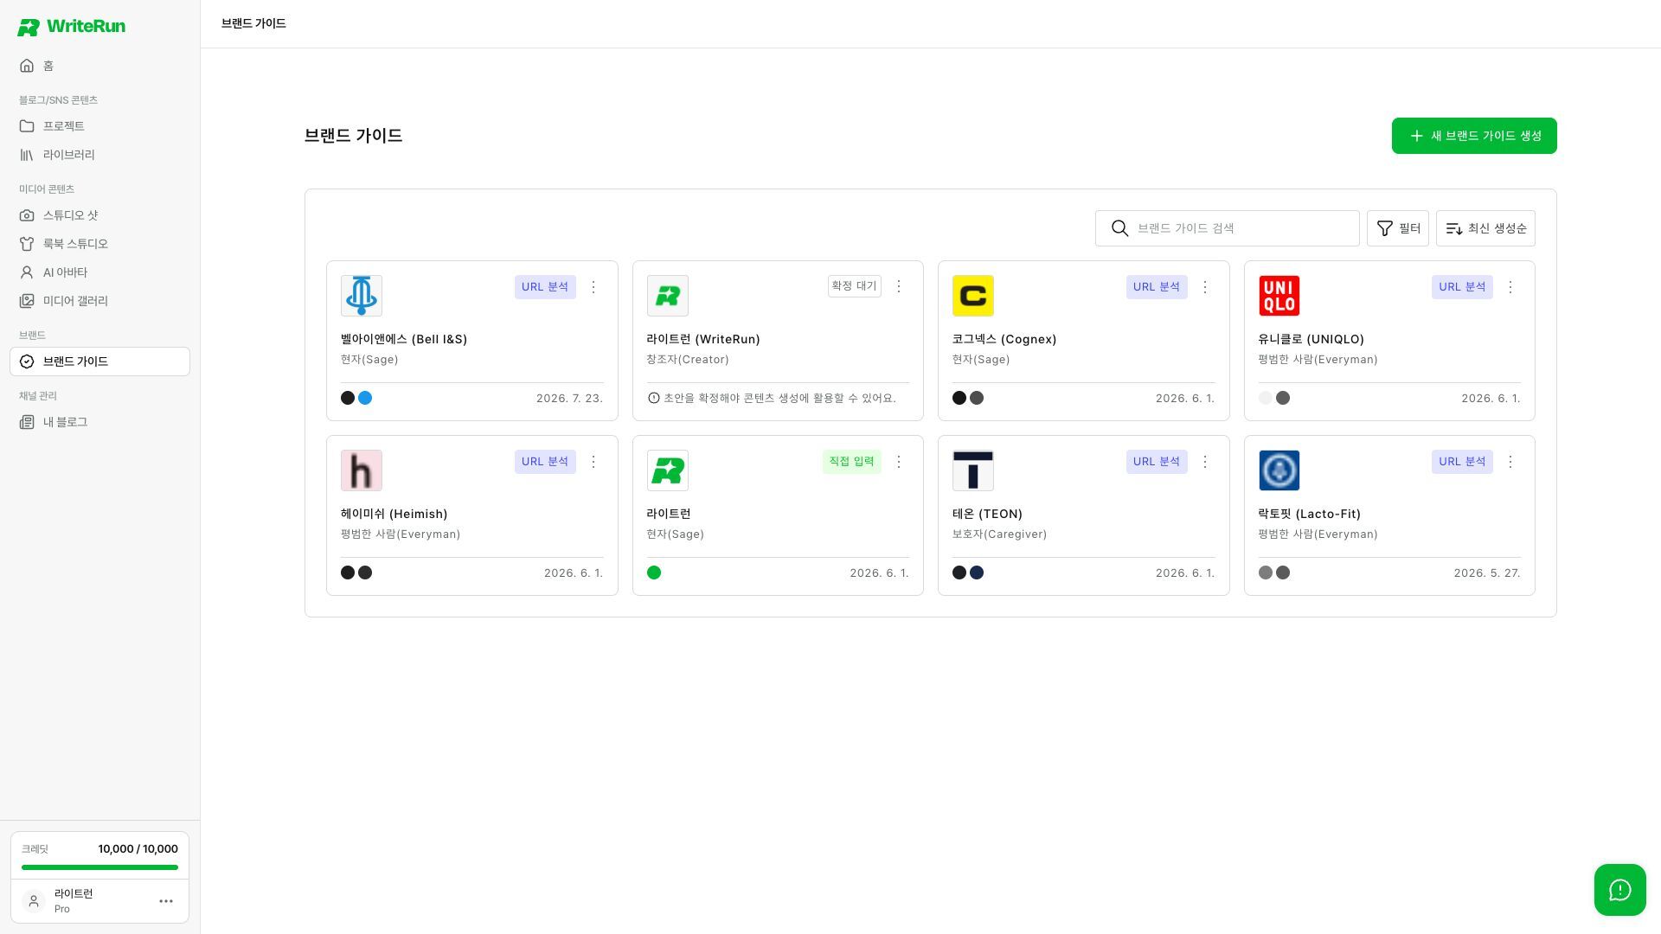Click the 직접 입력 badge
1661x934 pixels.
click(852, 462)
